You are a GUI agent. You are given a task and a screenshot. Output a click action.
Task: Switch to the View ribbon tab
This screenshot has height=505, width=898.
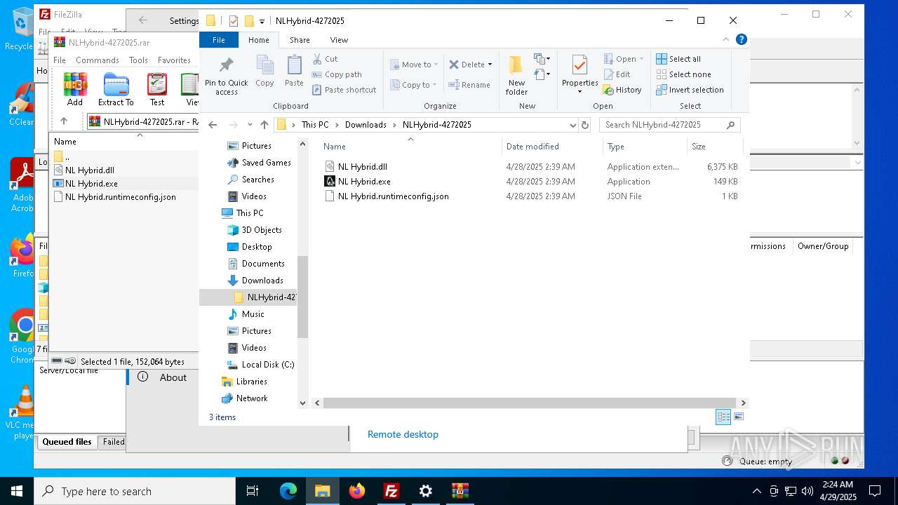[339, 40]
